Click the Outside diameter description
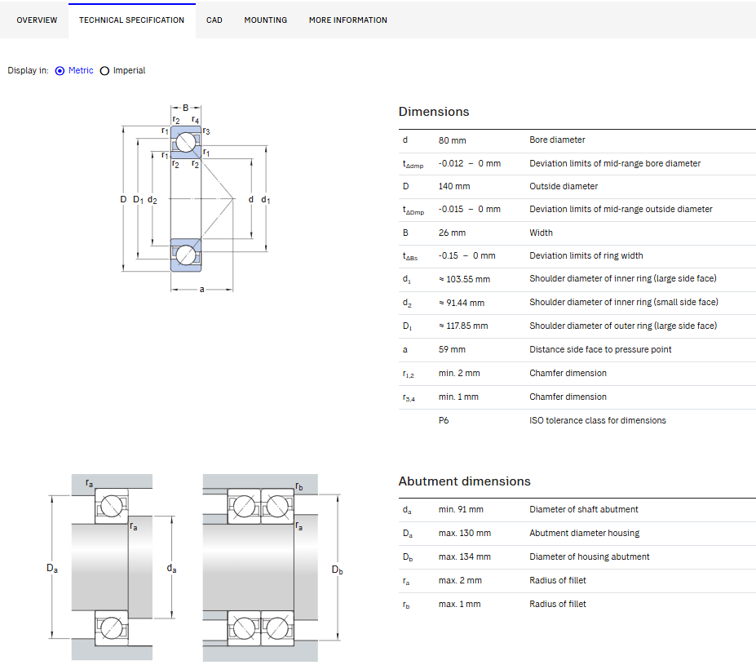Image resolution: width=756 pixels, height=665 pixels. 564,186
